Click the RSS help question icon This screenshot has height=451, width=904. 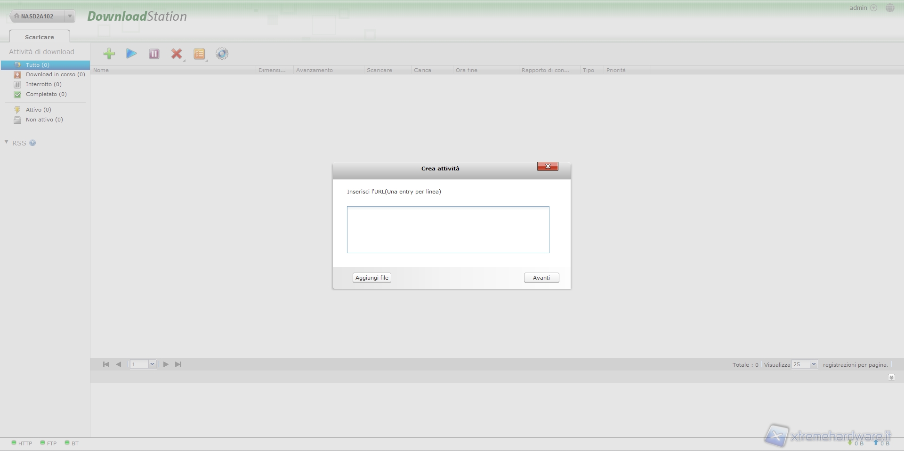point(32,143)
